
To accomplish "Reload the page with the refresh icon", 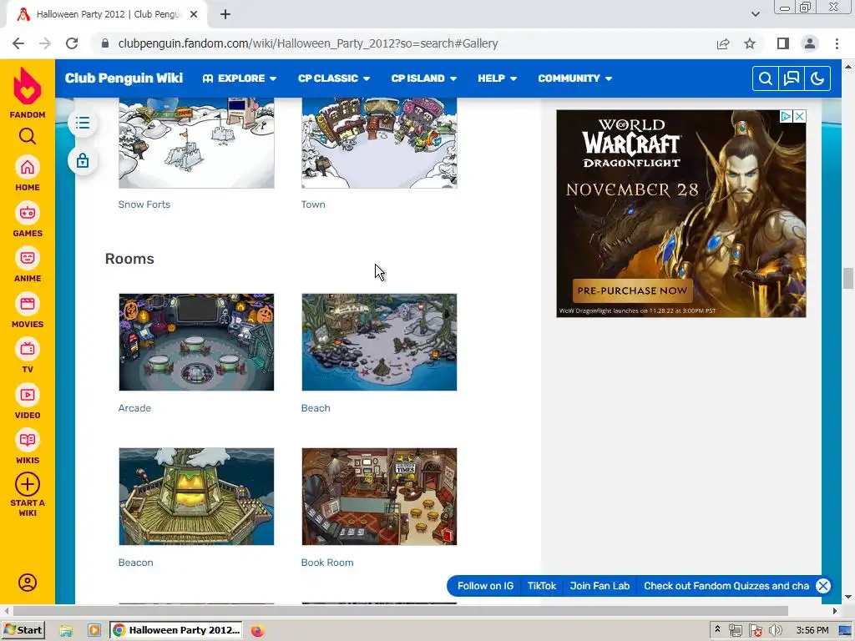I will 72,43.
